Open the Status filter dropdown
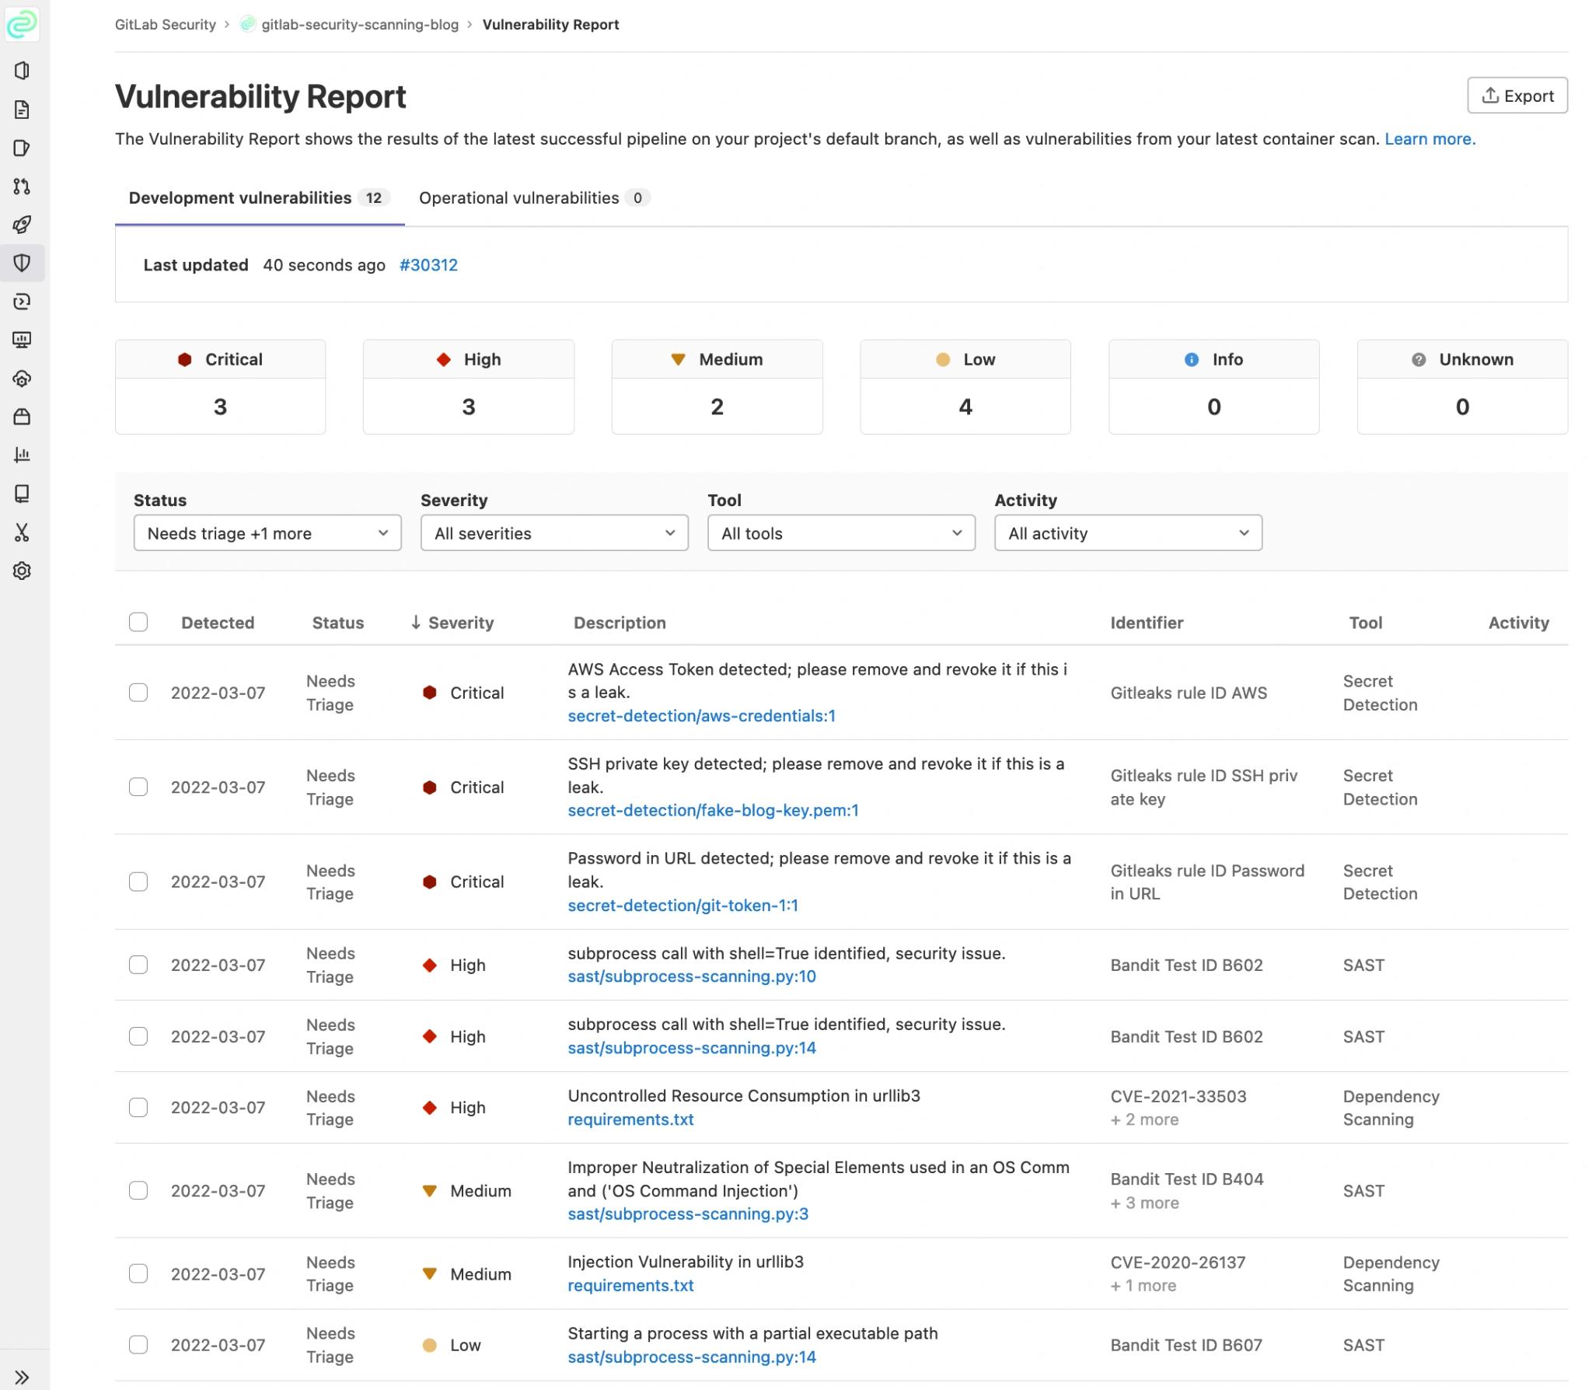Viewport: 1592px width, 1390px height. tap(267, 533)
